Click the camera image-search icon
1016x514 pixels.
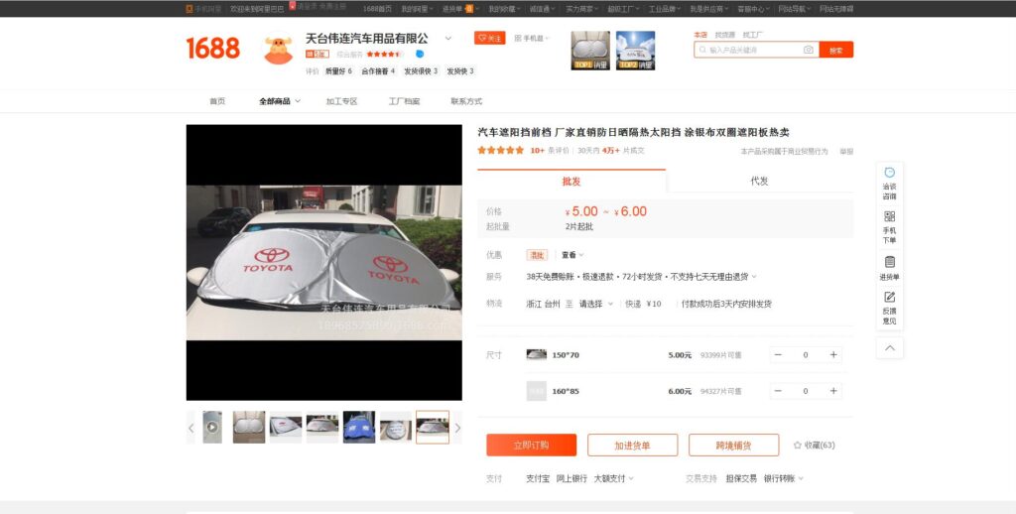coord(808,50)
